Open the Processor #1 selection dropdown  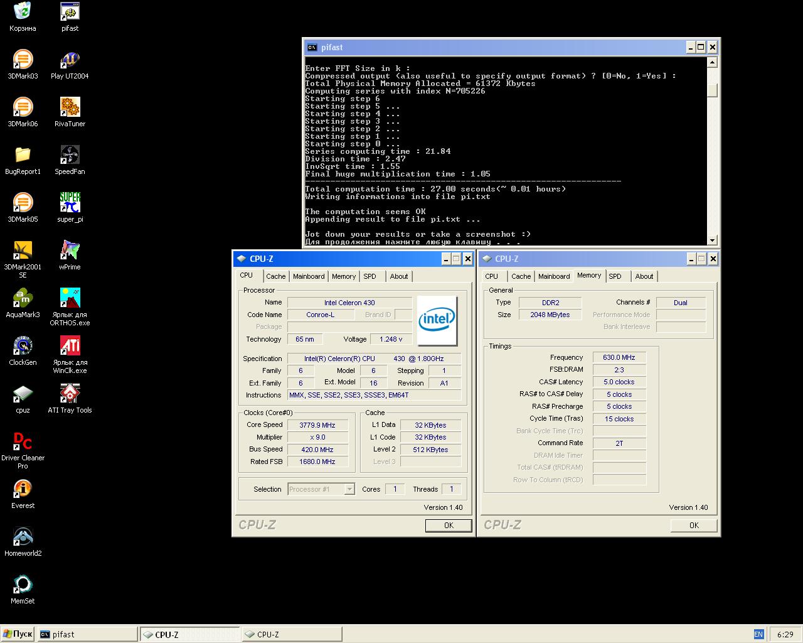click(349, 489)
